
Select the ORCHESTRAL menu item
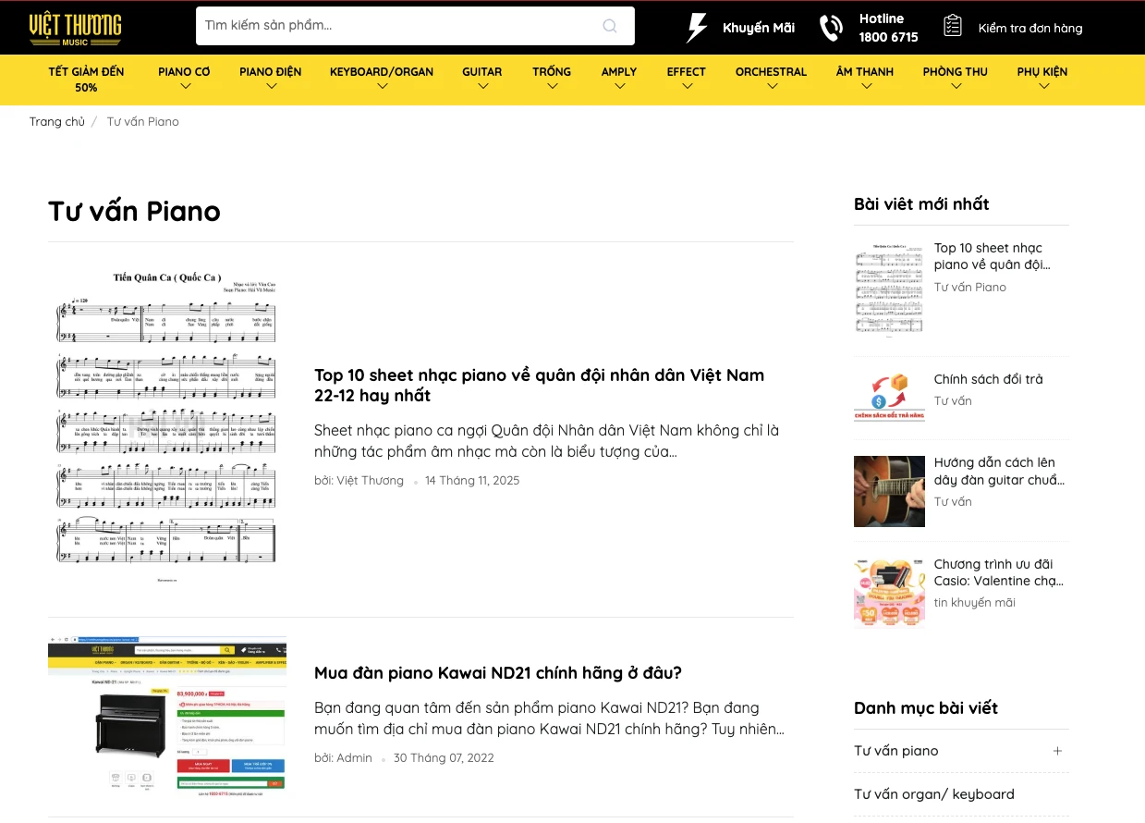tap(771, 80)
